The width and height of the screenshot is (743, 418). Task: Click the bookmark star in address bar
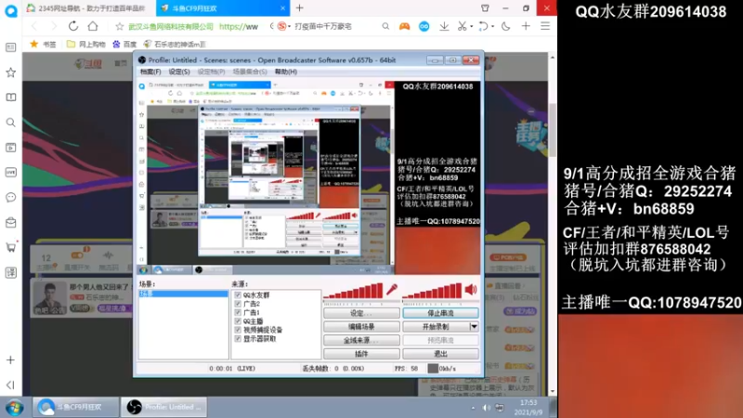[x=120, y=27]
